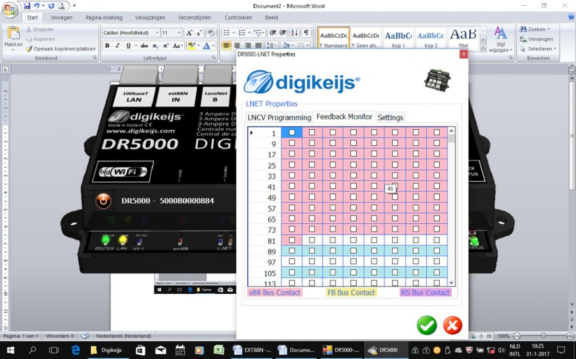Screen dimensions: 576x359
Task: Check first feedback checkbox in row 81
Action: tap(291, 240)
